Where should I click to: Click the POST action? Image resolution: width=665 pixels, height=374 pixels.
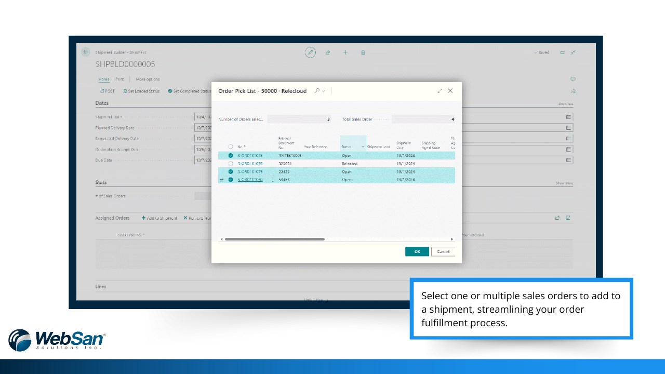pos(107,91)
